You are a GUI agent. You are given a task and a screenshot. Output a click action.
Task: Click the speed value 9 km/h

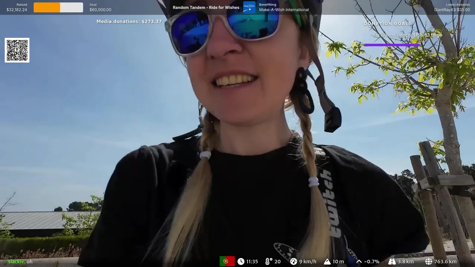(308, 261)
